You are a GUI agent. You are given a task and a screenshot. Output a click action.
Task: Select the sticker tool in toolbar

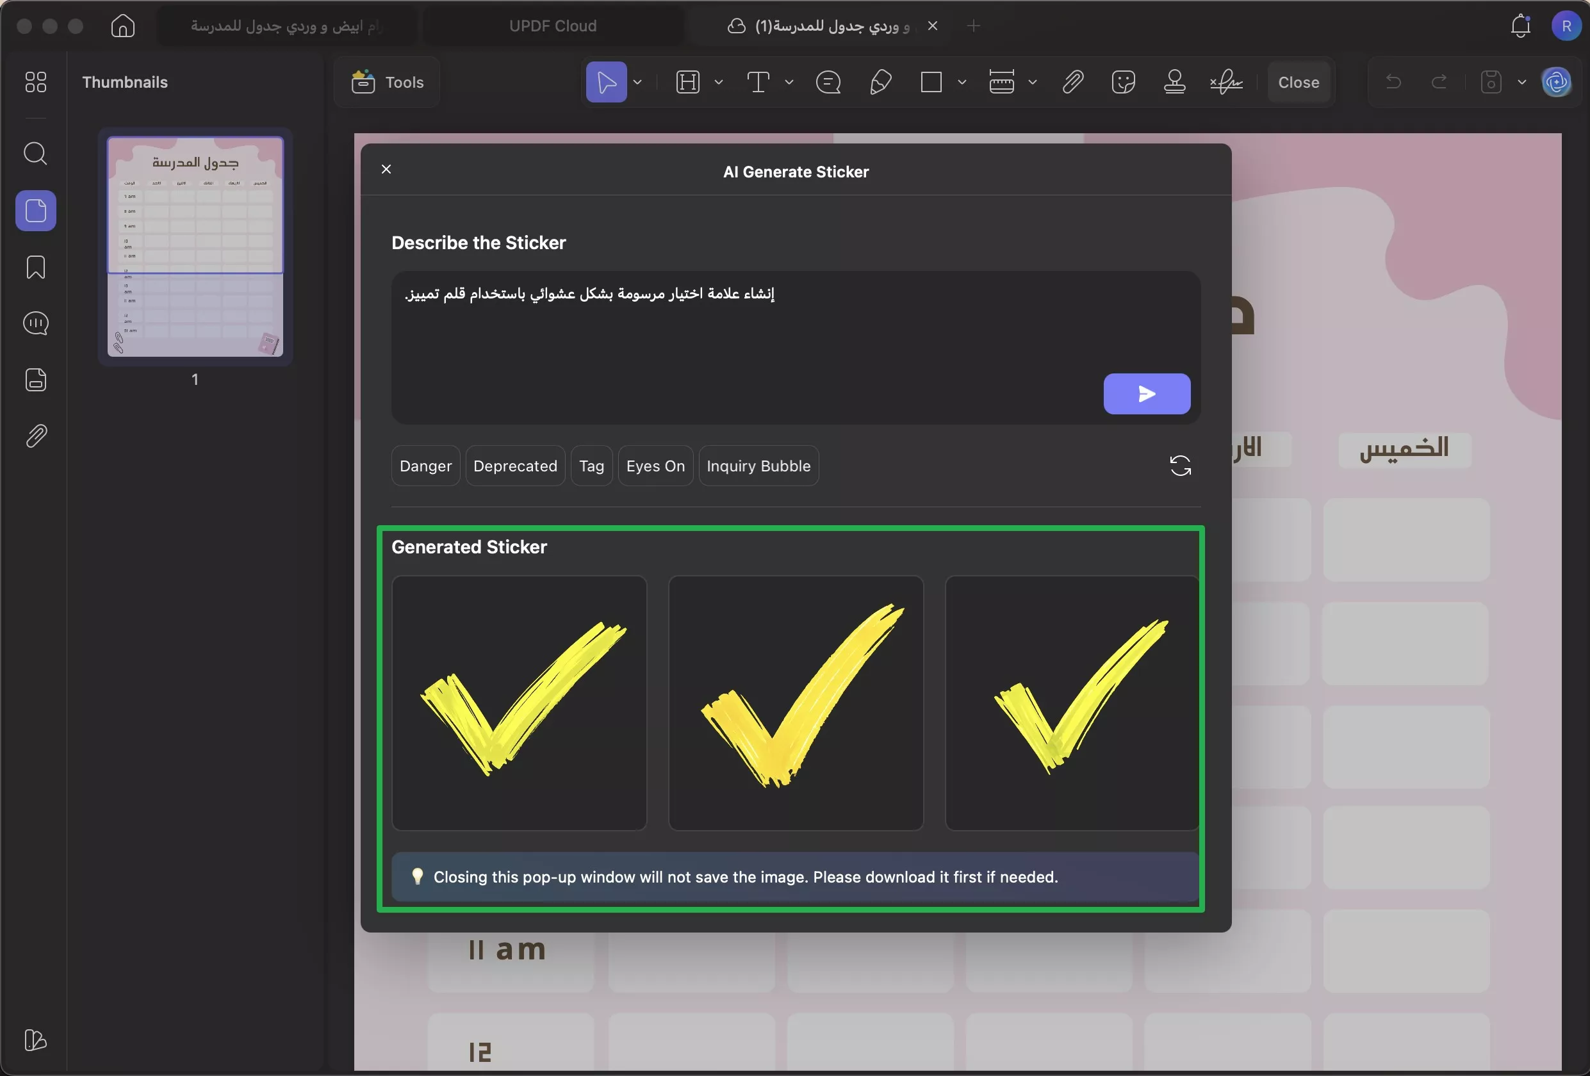(1123, 82)
